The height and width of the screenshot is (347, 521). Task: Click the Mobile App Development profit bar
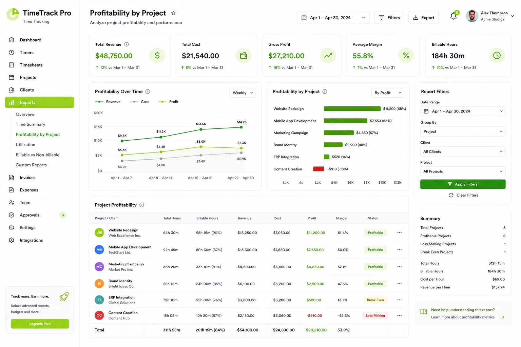[346, 121]
